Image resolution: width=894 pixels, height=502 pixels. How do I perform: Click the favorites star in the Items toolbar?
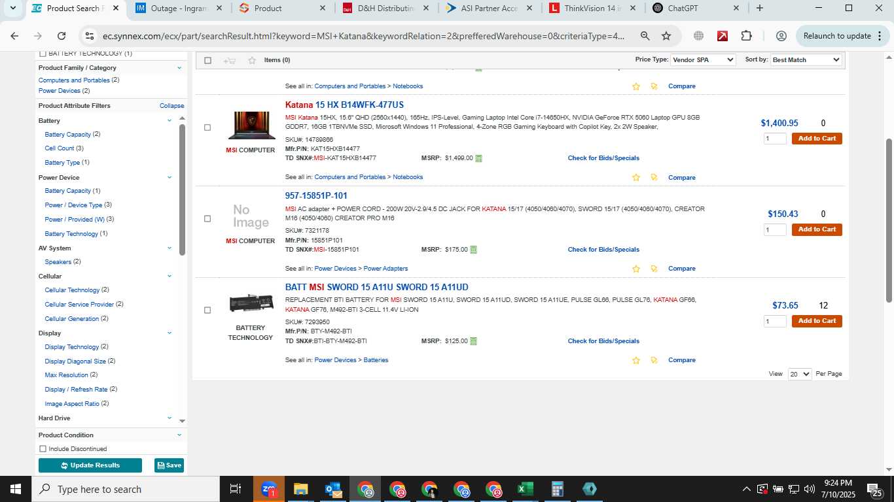tap(252, 60)
